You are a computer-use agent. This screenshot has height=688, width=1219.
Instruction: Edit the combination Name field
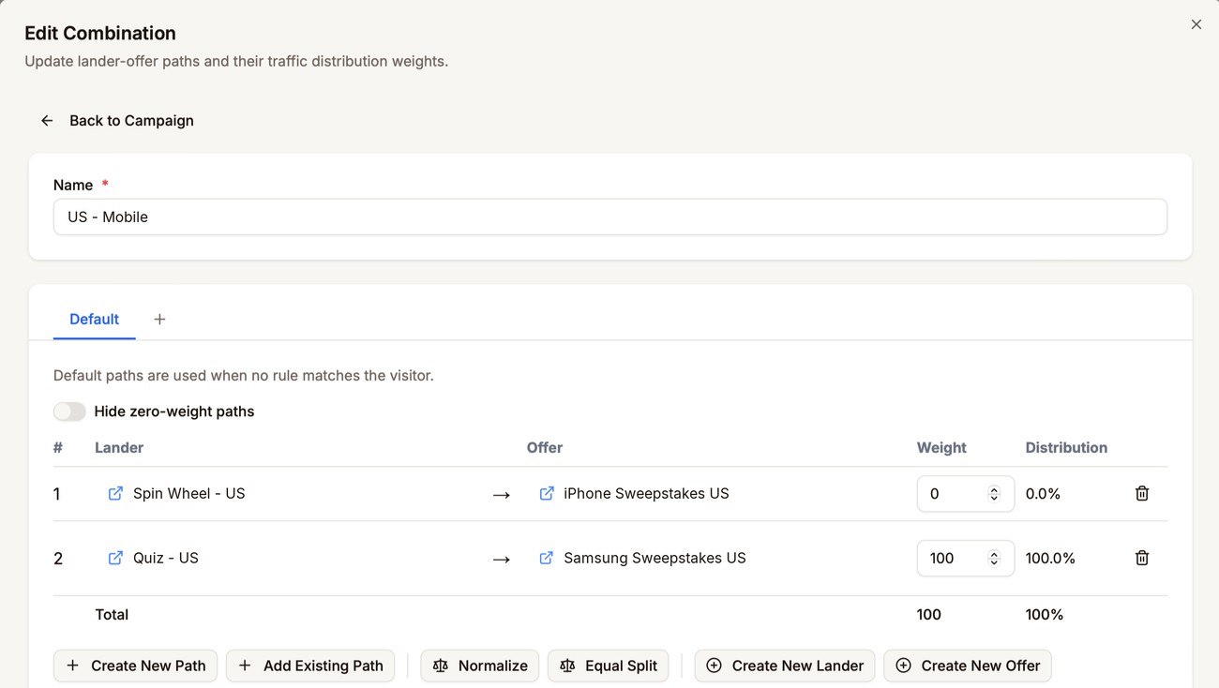pos(609,217)
